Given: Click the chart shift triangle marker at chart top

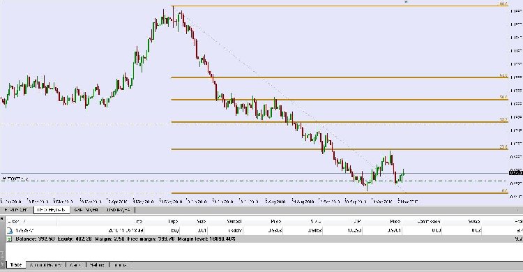Looking at the screenshot, I should pos(406,2).
